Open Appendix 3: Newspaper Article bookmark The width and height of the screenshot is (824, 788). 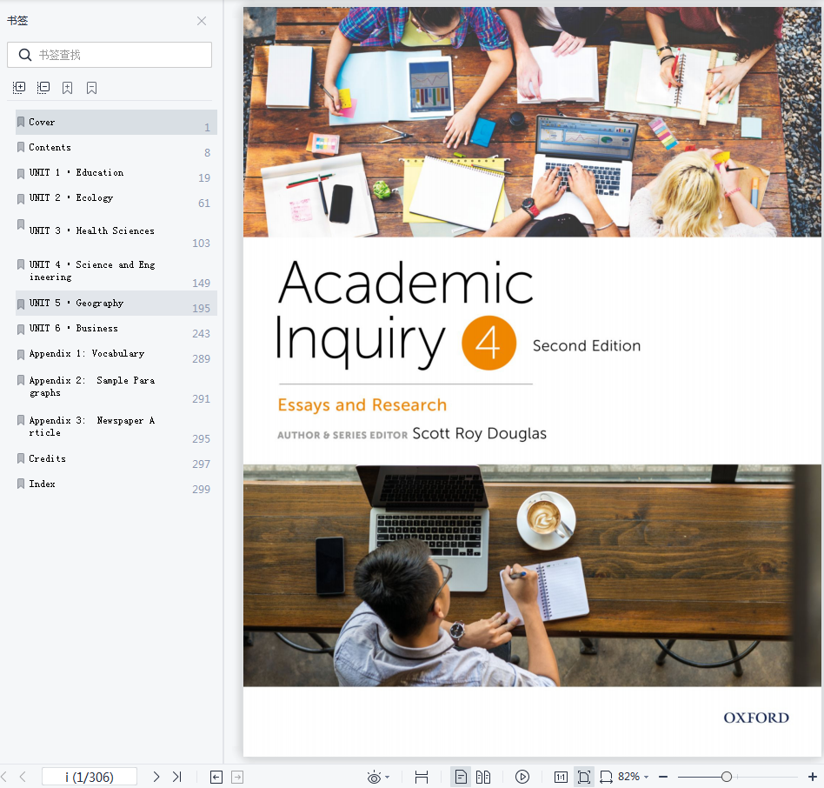pyautogui.click(x=116, y=427)
